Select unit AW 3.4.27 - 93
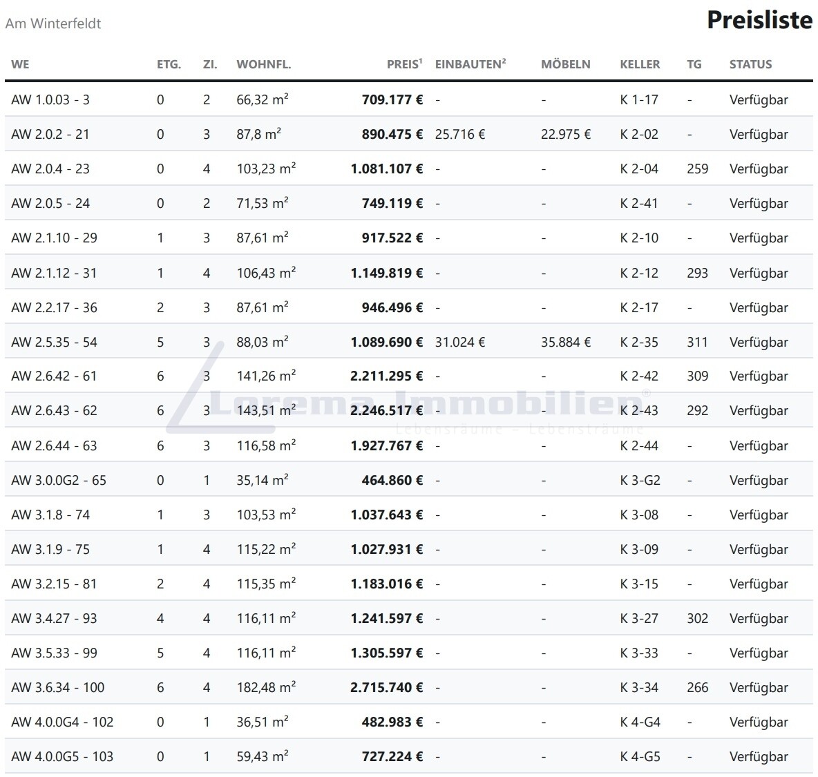The height and width of the screenshot is (777, 818). 55,618
